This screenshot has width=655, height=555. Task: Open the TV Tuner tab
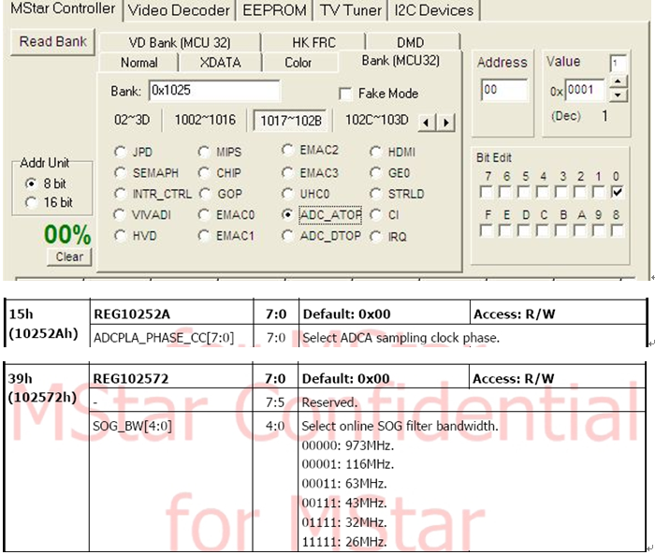coord(351,10)
